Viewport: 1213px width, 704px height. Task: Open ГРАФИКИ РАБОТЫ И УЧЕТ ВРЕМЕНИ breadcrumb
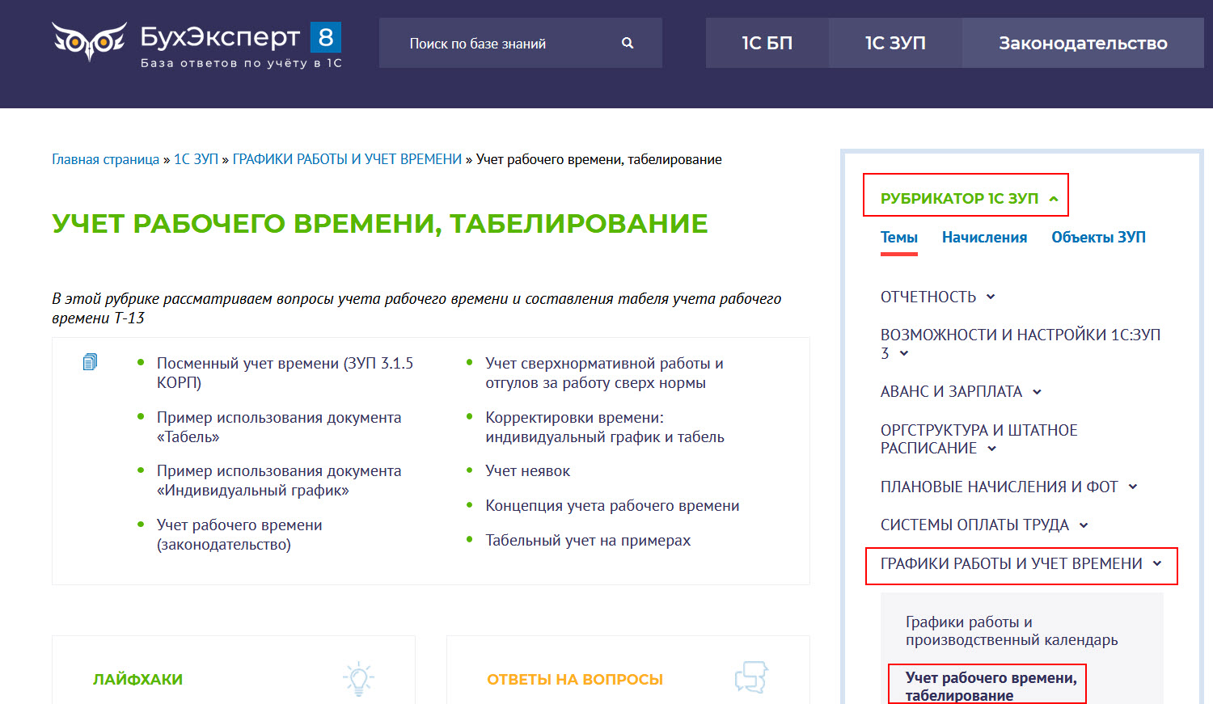click(x=347, y=159)
